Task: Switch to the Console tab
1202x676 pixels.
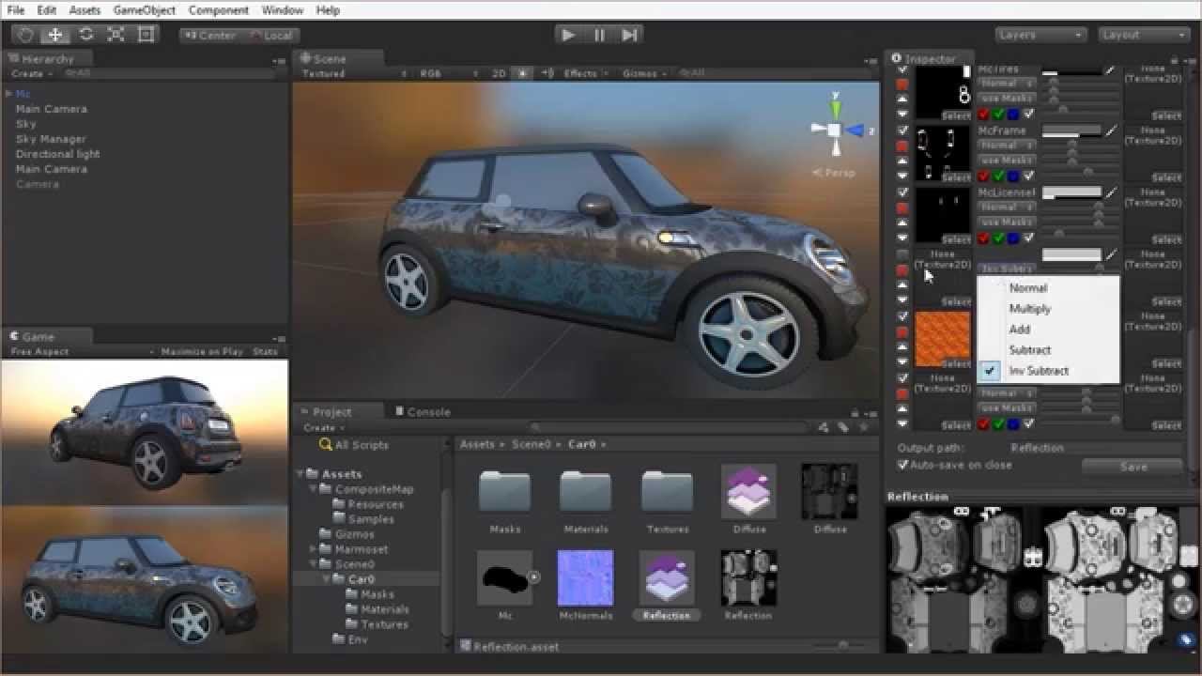Action: point(422,411)
